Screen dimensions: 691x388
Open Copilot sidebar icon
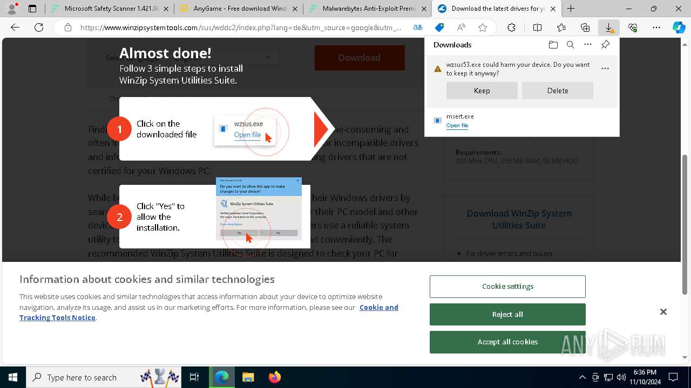pos(679,27)
